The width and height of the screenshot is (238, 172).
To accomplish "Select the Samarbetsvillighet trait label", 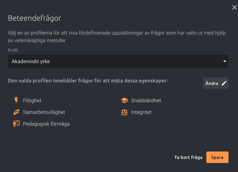I will (x=44, y=112).
